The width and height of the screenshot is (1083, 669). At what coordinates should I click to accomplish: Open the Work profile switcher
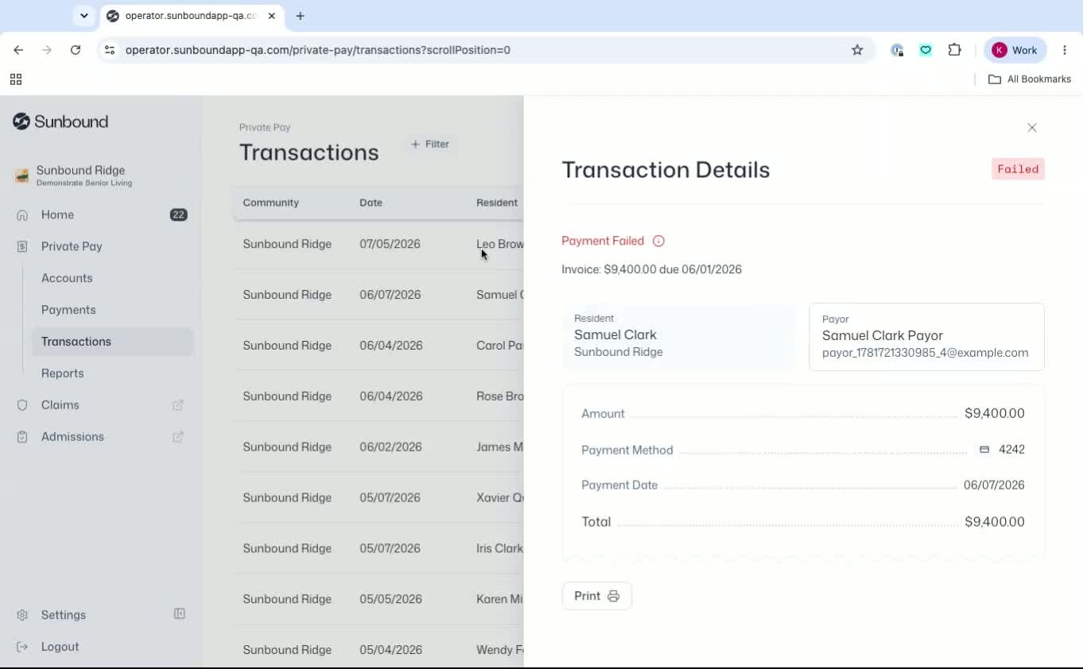click(1015, 50)
